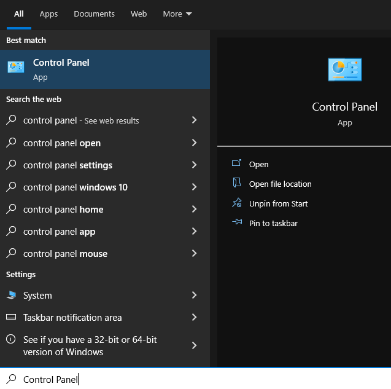Open the 'Taskbar notification area' settings result
Image resolution: width=391 pixels, height=389 pixels.
(105, 317)
